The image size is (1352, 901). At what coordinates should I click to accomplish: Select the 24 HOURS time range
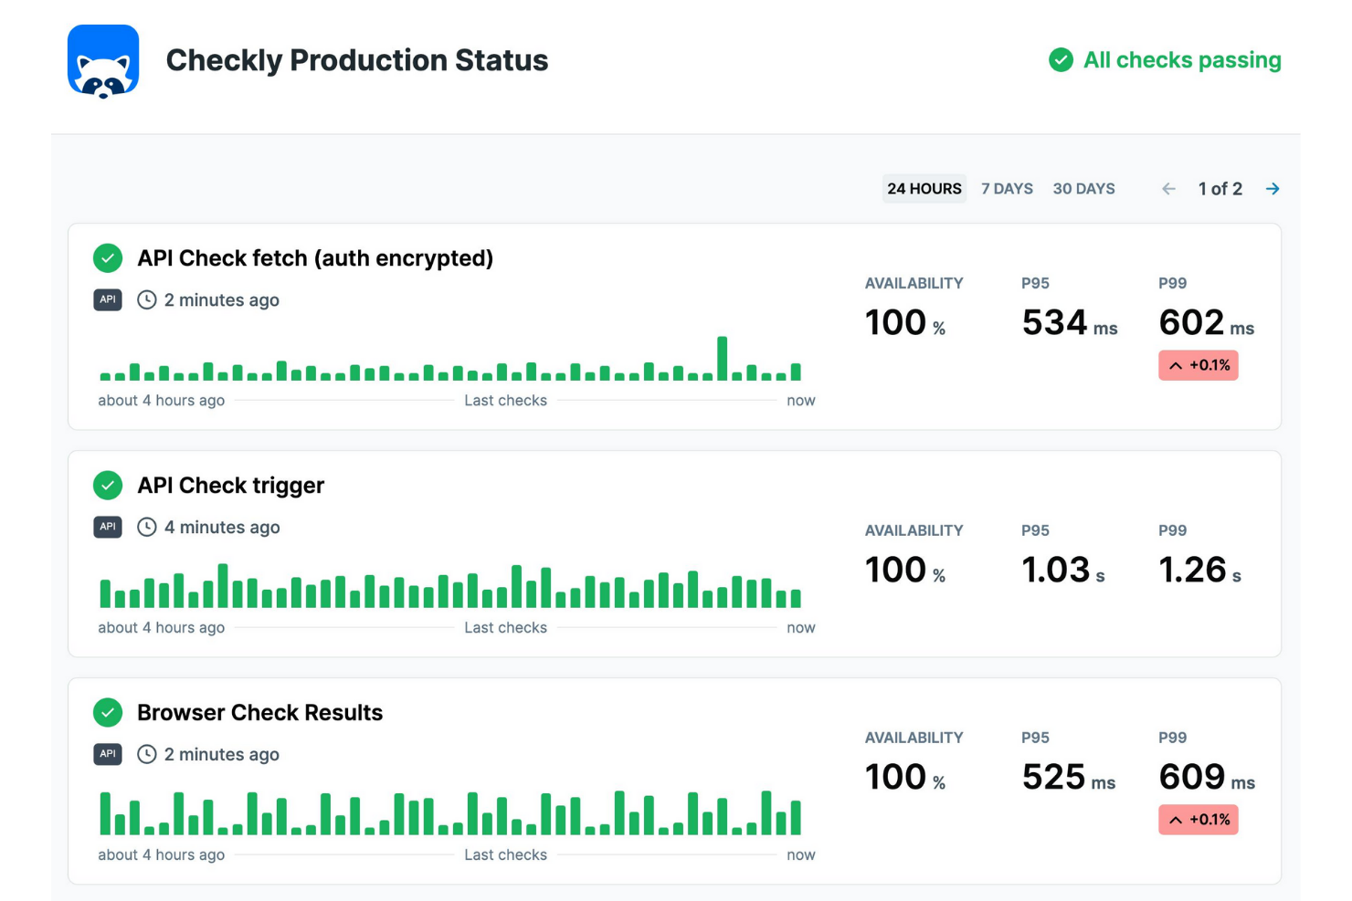click(x=924, y=188)
